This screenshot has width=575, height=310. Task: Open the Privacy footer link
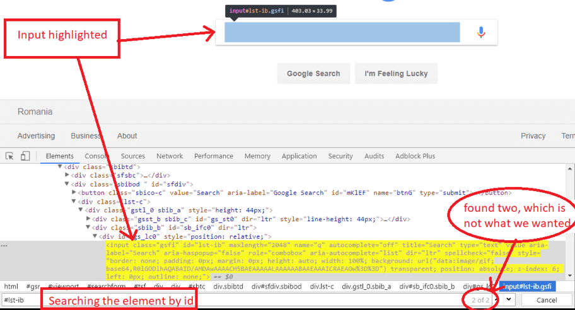click(x=533, y=136)
